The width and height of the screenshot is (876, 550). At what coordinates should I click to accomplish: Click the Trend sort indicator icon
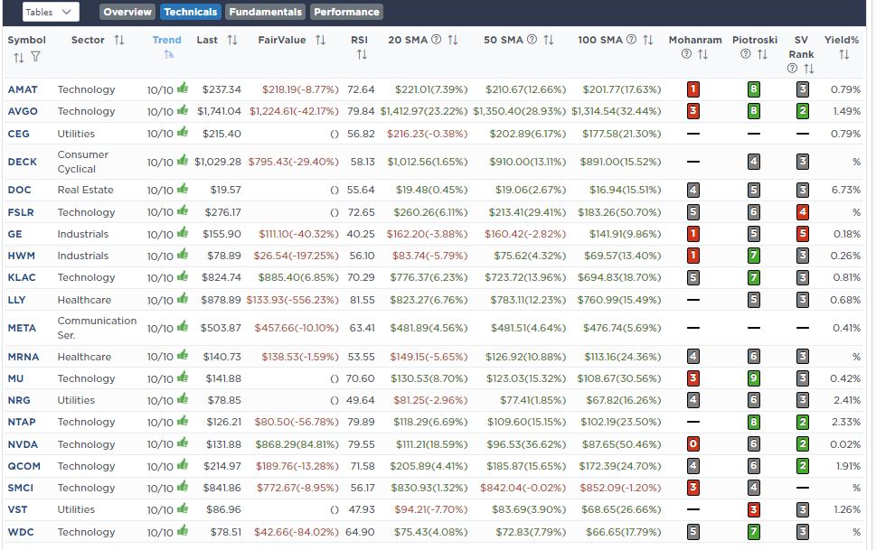click(169, 55)
